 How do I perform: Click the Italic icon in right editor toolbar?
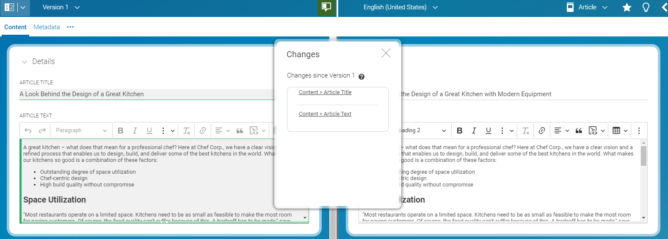point(474,131)
